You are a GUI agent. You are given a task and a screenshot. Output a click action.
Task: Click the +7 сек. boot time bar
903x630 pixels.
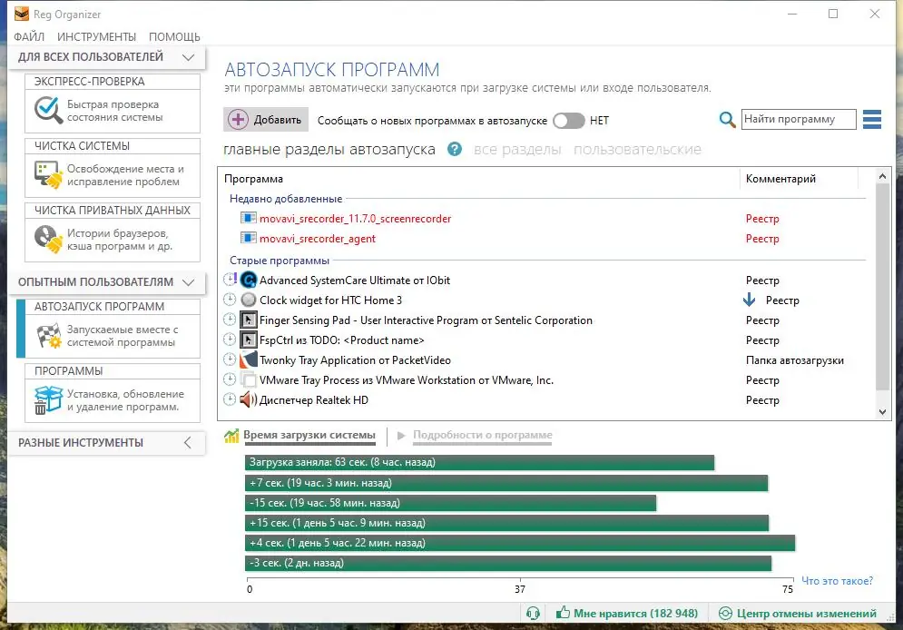pyautogui.click(x=506, y=483)
